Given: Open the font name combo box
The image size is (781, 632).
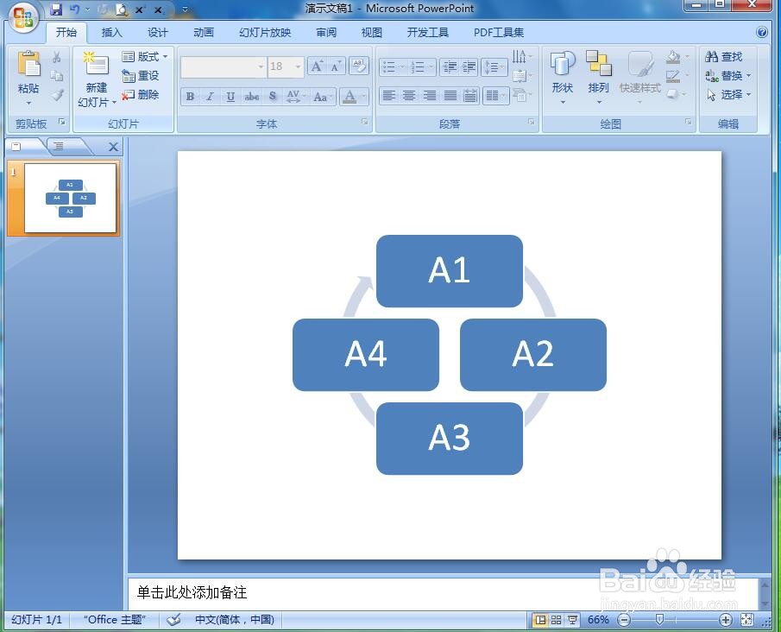Looking at the screenshot, I should 223,66.
